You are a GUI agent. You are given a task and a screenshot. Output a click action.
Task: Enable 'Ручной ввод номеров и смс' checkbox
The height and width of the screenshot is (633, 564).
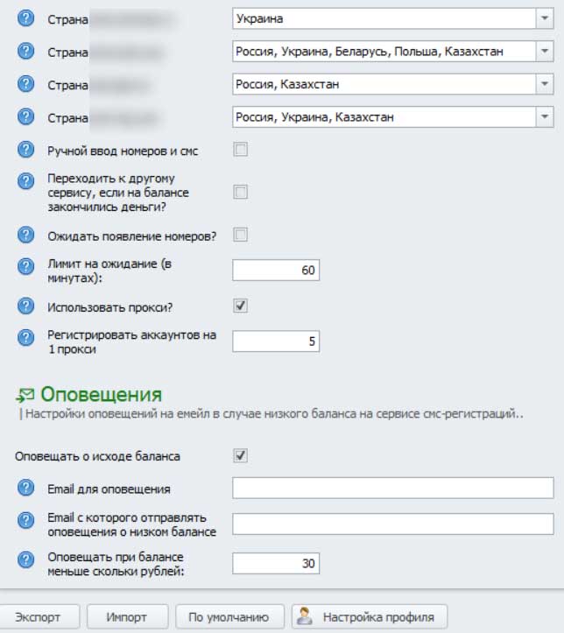coord(241,150)
